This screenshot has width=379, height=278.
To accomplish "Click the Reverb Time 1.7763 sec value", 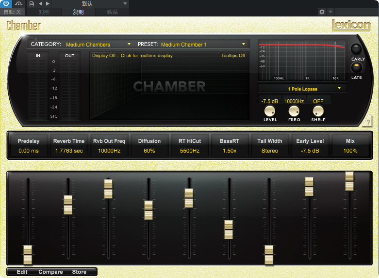I will [x=69, y=151].
